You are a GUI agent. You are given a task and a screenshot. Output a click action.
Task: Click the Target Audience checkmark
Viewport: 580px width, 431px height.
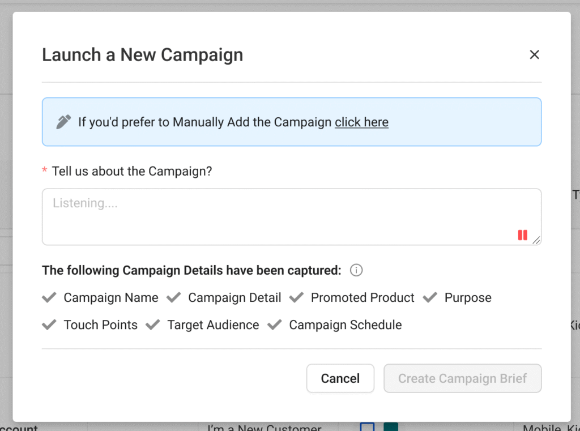pyautogui.click(x=153, y=325)
